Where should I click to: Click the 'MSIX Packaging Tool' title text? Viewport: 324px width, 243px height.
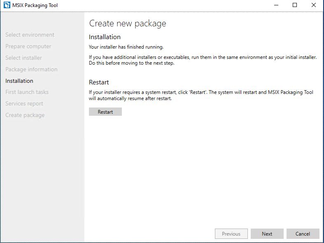click(x=35, y=5)
